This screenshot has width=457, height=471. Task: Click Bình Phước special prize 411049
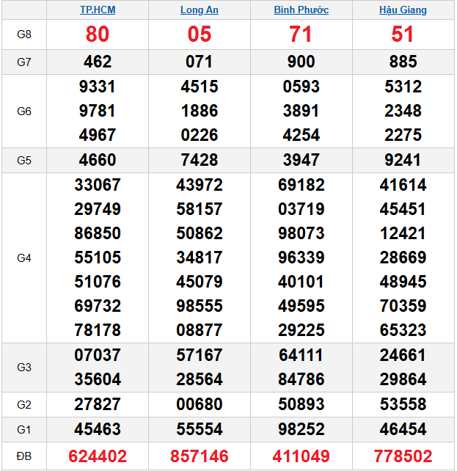click(x=301, y=456)
